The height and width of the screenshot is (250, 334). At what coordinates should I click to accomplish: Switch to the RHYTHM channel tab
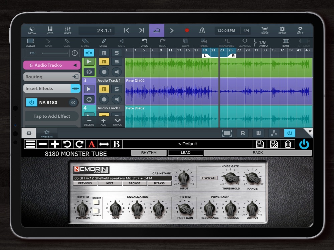[x=149, y=153]
